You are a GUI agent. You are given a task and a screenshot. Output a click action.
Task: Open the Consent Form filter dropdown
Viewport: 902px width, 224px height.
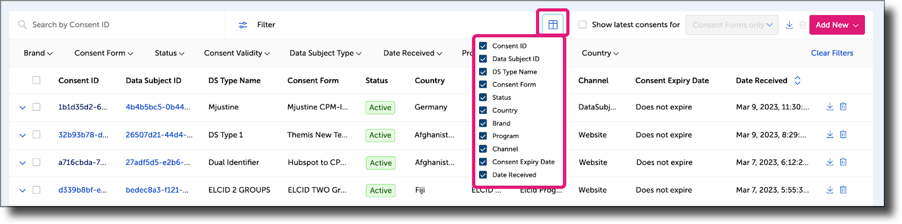pos(104,53)
